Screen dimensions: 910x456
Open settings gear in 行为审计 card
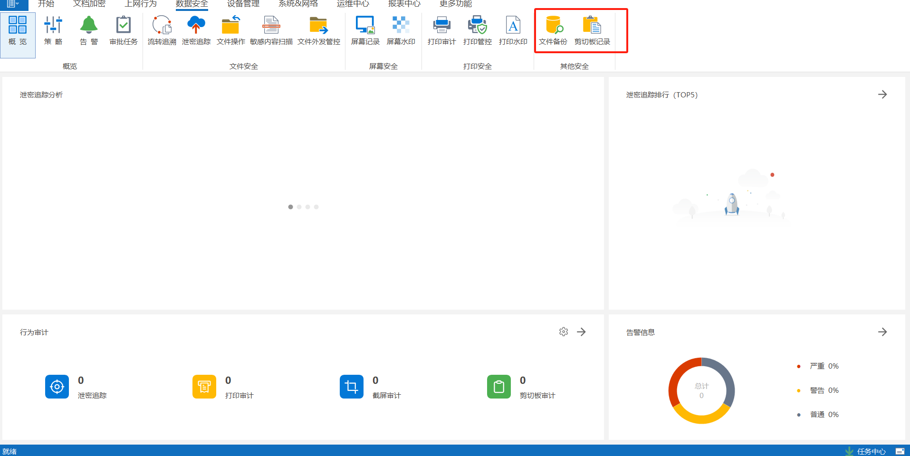(564, 332)
